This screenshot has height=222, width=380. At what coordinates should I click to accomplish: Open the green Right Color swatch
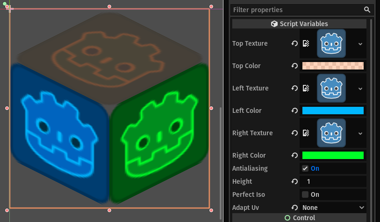pyautogui.click(x=333, y=155)
